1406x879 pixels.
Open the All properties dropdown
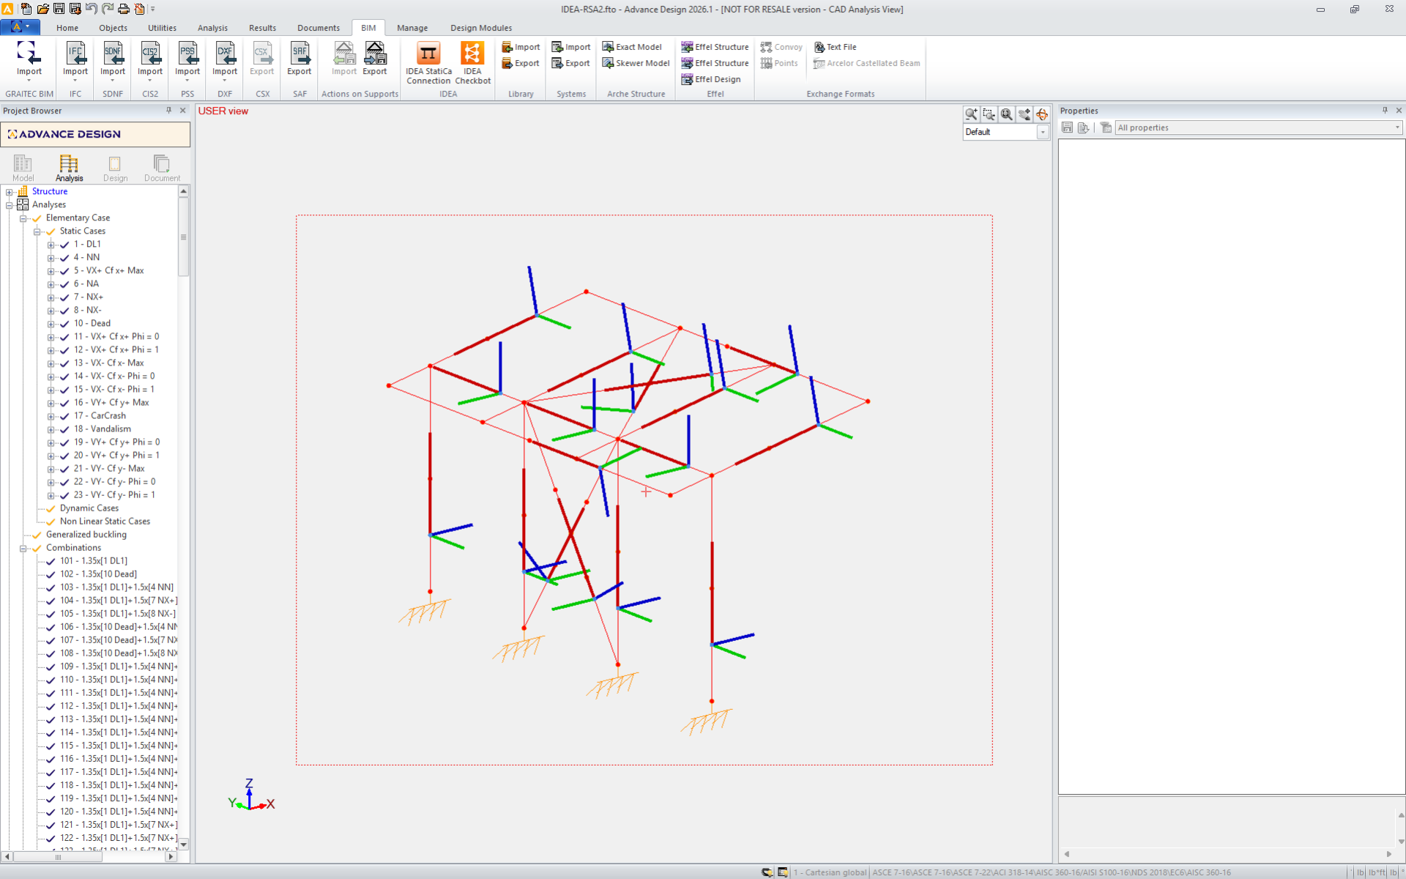coord(1397,127)
